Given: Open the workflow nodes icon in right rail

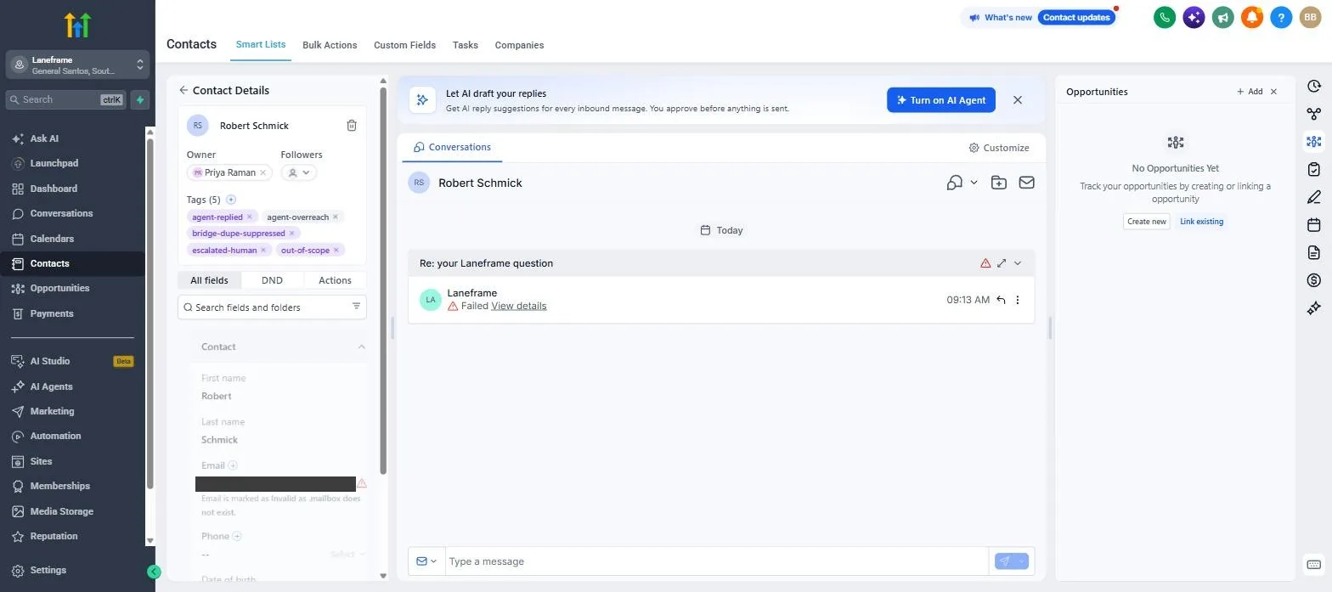Looking at the screenshot, I should point(1314,114).
